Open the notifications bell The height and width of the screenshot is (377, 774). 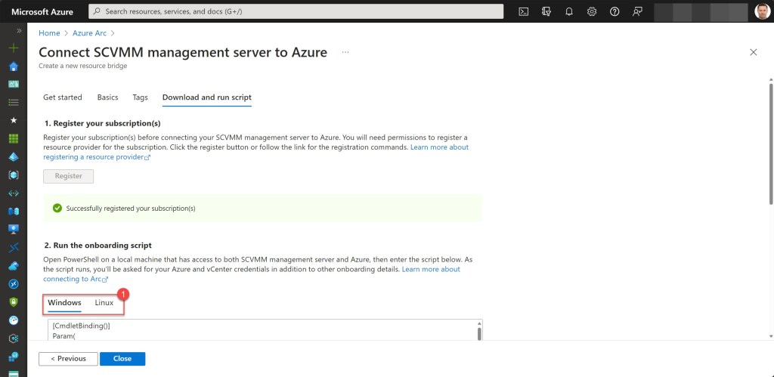point(569,11)
